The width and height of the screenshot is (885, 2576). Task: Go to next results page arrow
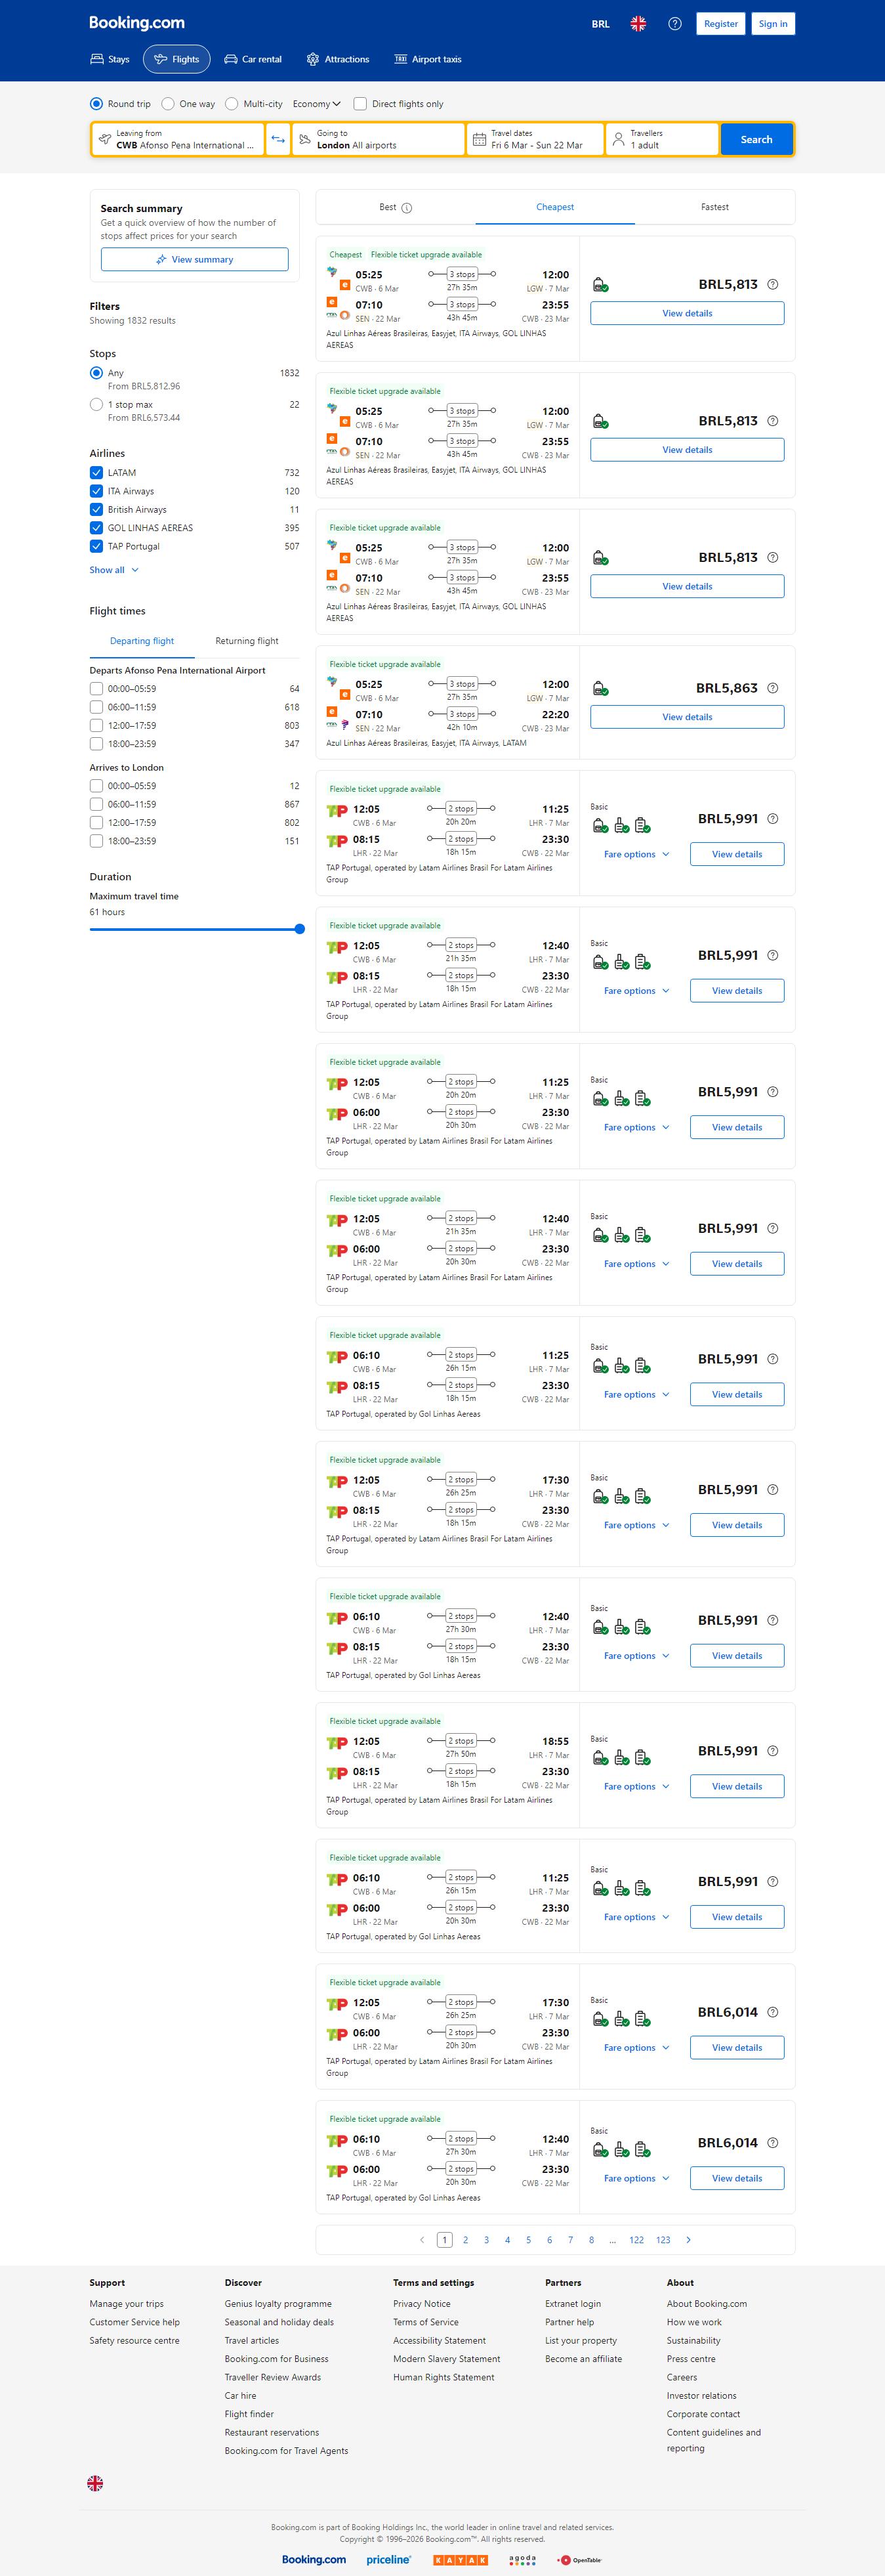688,2240
